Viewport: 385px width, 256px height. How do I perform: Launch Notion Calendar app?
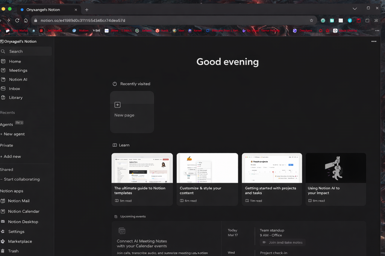tap(24, 211)
